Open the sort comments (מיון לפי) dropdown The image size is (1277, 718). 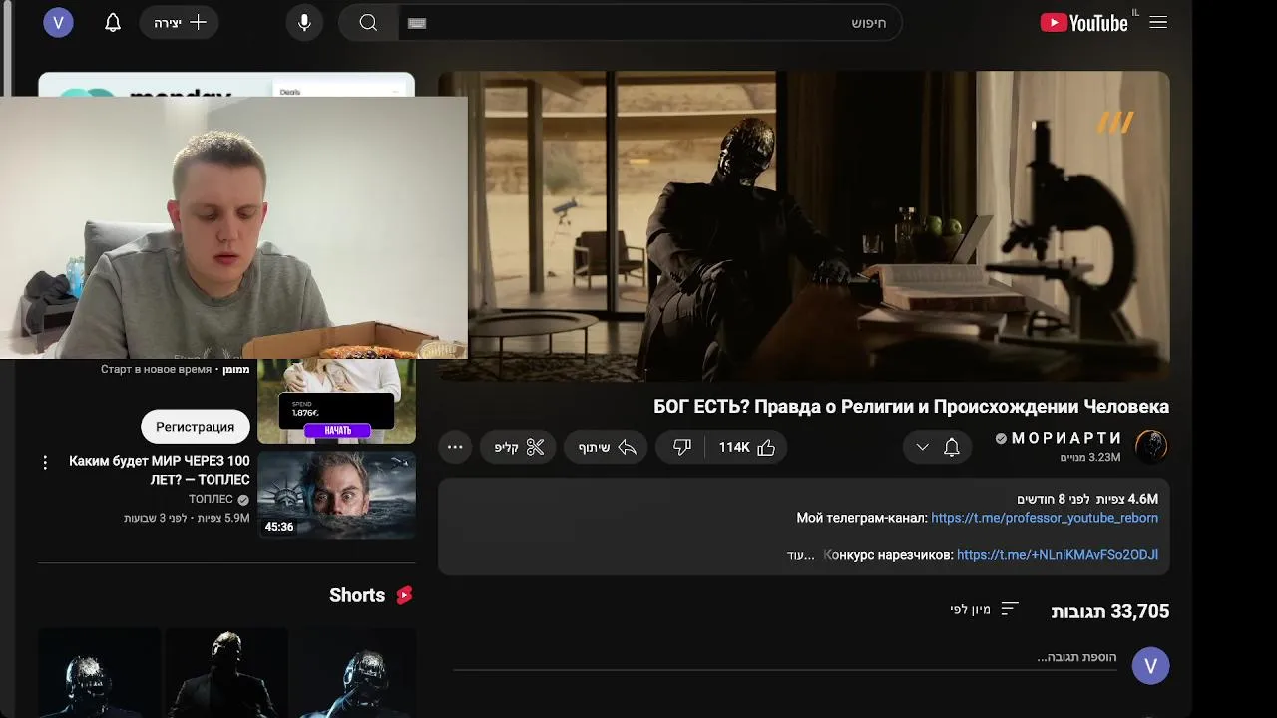pos(984,609)
